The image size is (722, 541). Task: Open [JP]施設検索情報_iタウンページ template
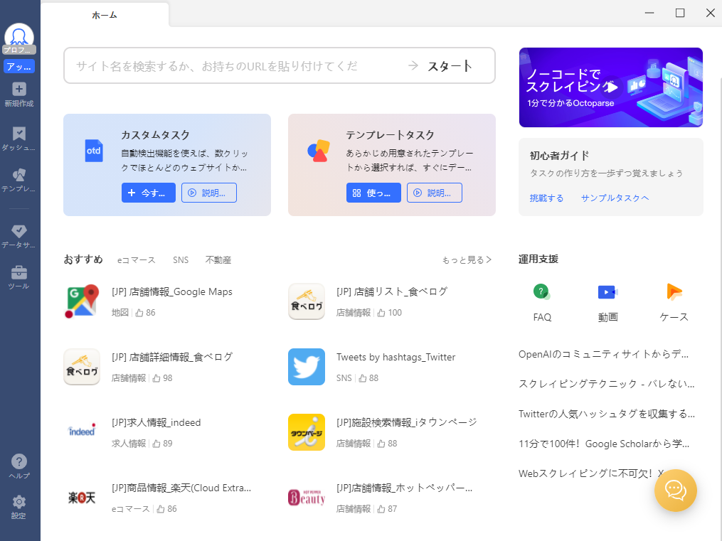(407, 422)
